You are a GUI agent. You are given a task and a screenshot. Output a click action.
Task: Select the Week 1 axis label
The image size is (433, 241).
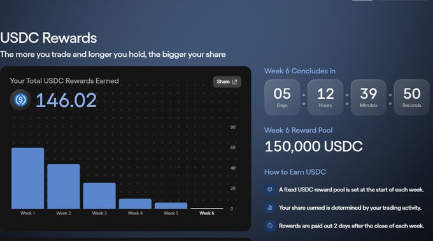click(27, 213)
